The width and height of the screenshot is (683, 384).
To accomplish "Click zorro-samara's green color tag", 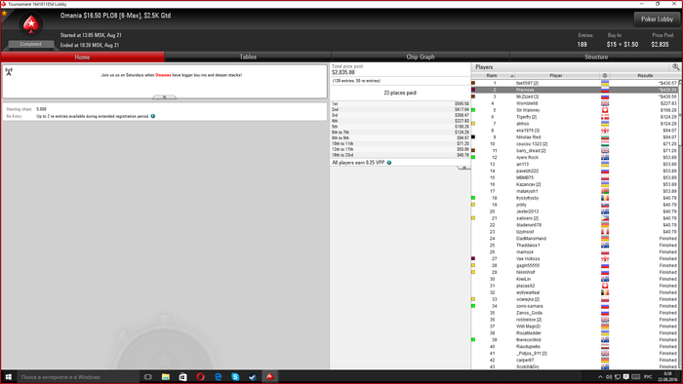I will [x=473, y=306].
